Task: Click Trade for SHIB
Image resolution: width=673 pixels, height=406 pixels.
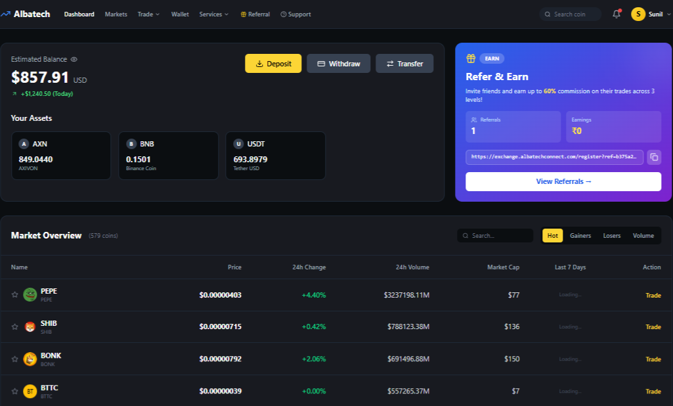Action: 653,327
